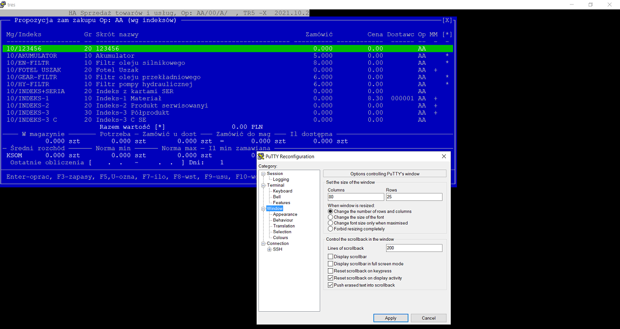Collapse the Terminal category node

263,185
